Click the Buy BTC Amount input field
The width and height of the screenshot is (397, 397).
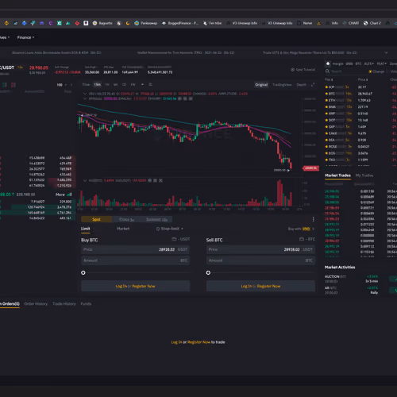[135, 260]
